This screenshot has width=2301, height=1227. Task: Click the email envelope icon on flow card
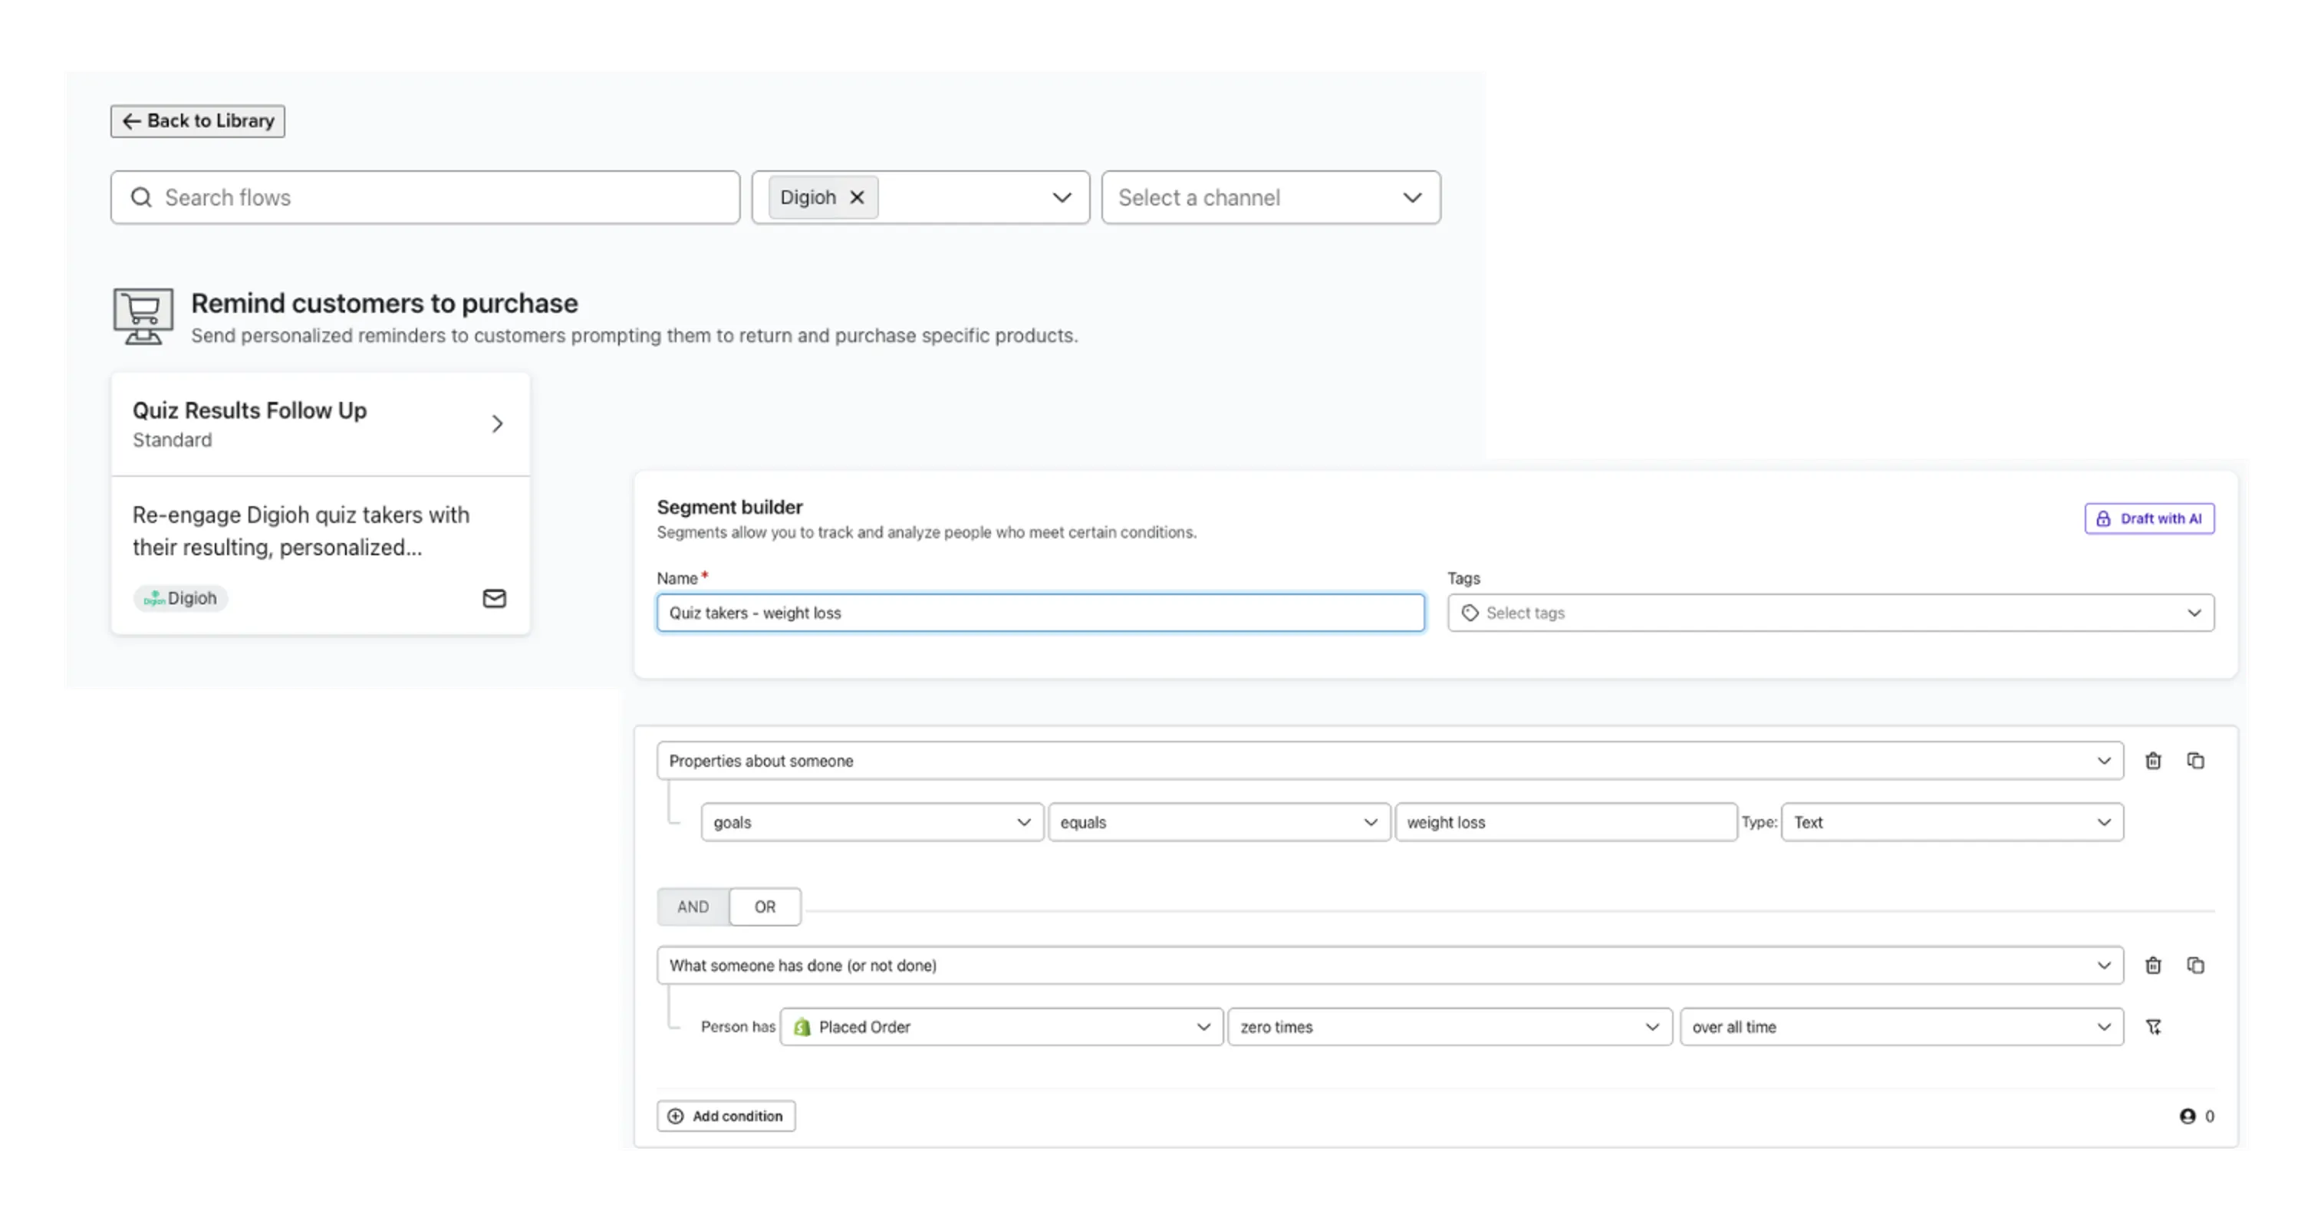[494, 598]
